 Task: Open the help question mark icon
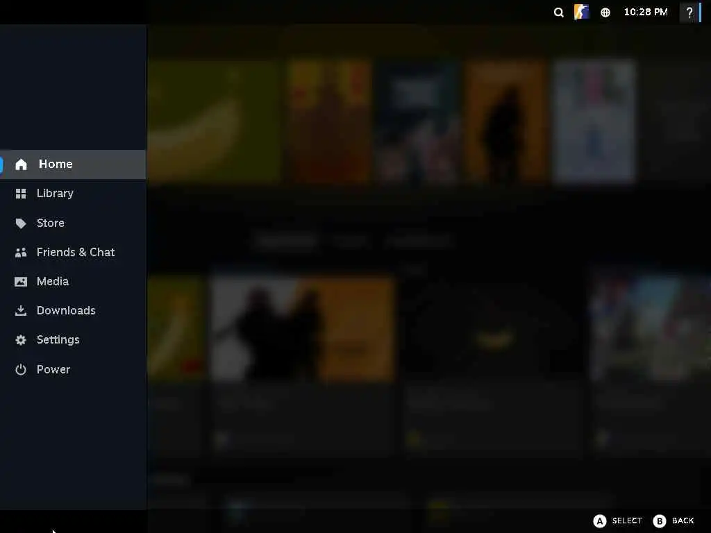[689, 12]
